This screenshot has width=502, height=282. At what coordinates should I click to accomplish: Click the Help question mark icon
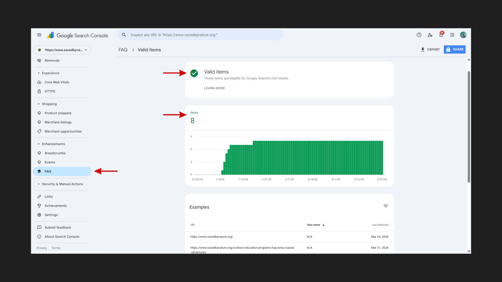[419, 35]
